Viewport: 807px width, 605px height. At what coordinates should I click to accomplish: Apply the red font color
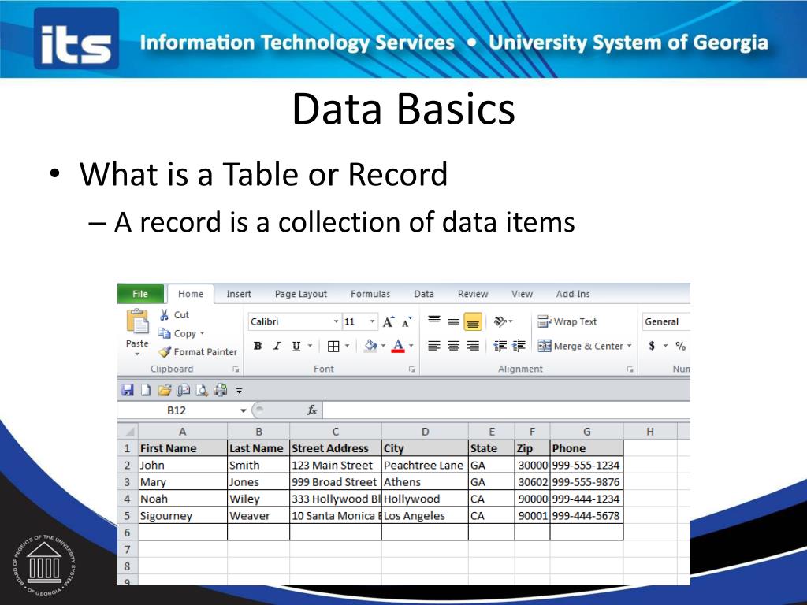[398, 346]
